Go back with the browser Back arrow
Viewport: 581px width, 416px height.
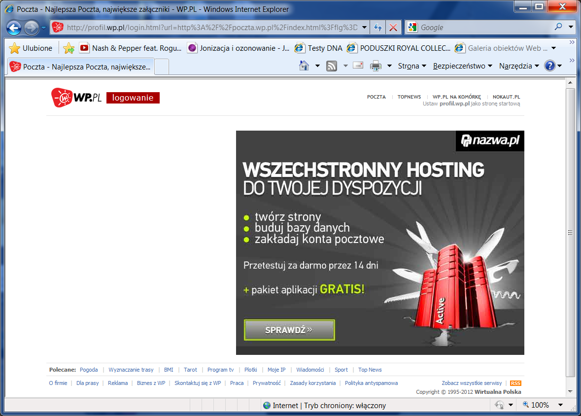[14, 28]
